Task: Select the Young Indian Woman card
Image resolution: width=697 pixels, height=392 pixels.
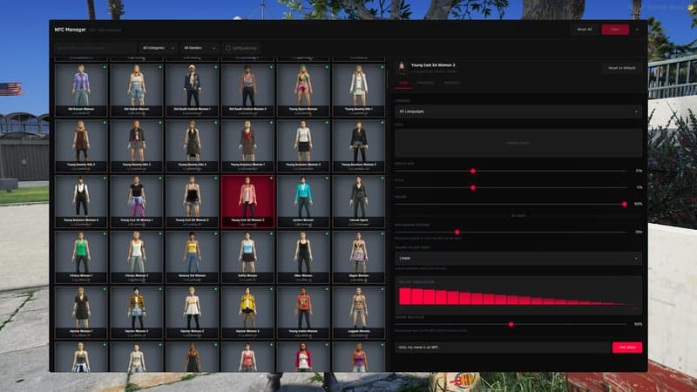Action: tap(303, 313)
